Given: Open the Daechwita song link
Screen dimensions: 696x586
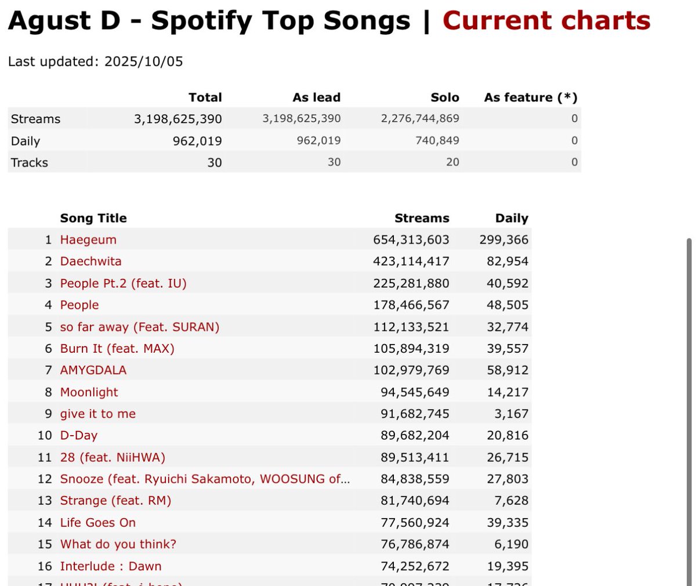Looking at the screenshot, I should pos(91,261).
